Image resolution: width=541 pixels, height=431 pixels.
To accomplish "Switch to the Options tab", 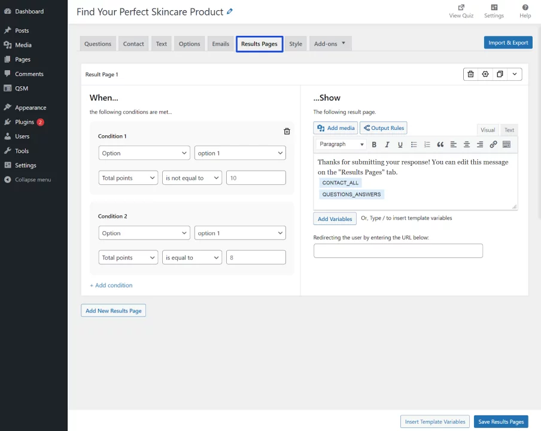I will click(x=189, y=44).
